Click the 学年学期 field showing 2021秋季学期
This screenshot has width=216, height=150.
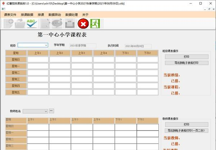(83, 46)
